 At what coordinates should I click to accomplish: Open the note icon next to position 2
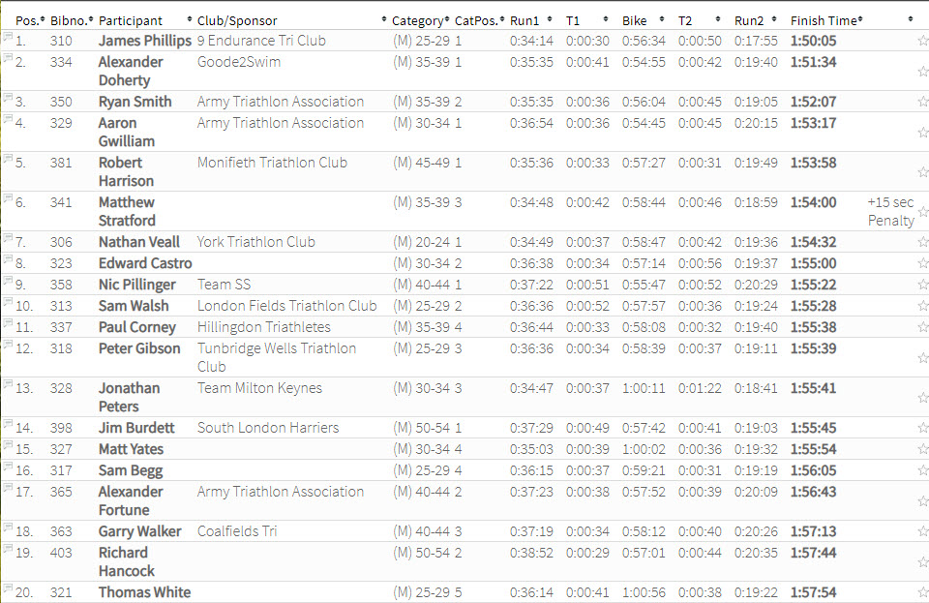click(8, 57)
